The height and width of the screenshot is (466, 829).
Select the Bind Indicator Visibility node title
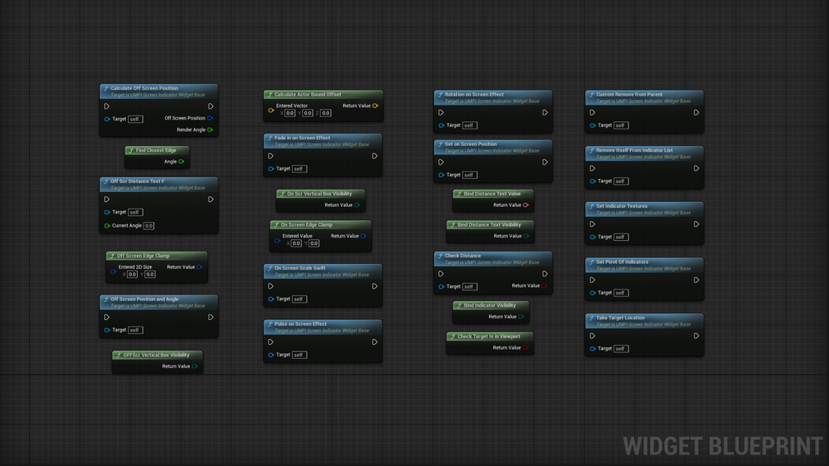[x=490, y=305]
